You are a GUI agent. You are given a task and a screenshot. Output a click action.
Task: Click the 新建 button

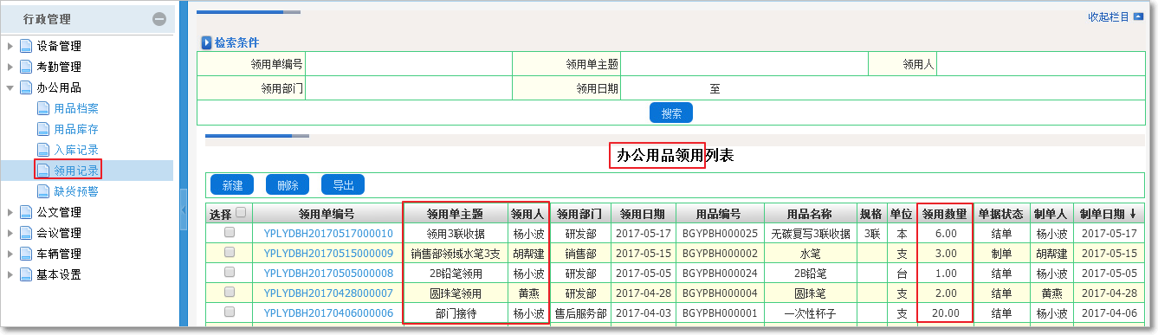[232, 184]
